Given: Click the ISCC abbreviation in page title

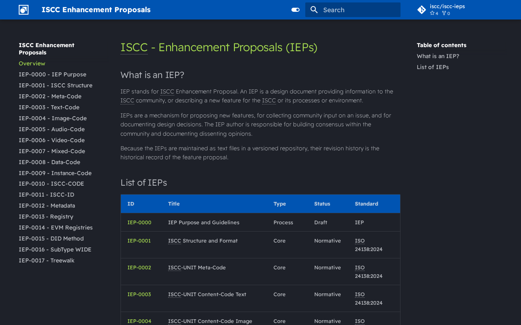Looking at the screenshot, I should (134, 47).
